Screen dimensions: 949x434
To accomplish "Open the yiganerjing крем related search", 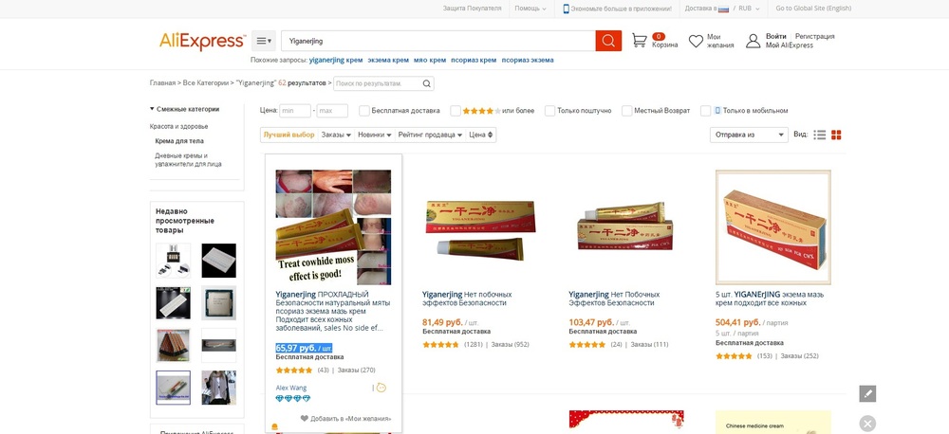I will point(336,60).
